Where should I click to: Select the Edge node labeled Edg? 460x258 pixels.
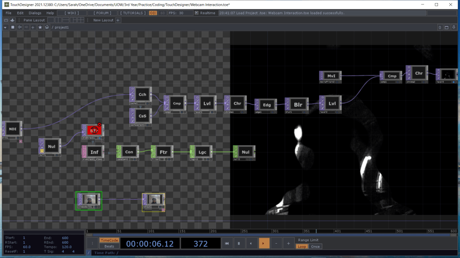pyautogui.click(x=267, y=105)
